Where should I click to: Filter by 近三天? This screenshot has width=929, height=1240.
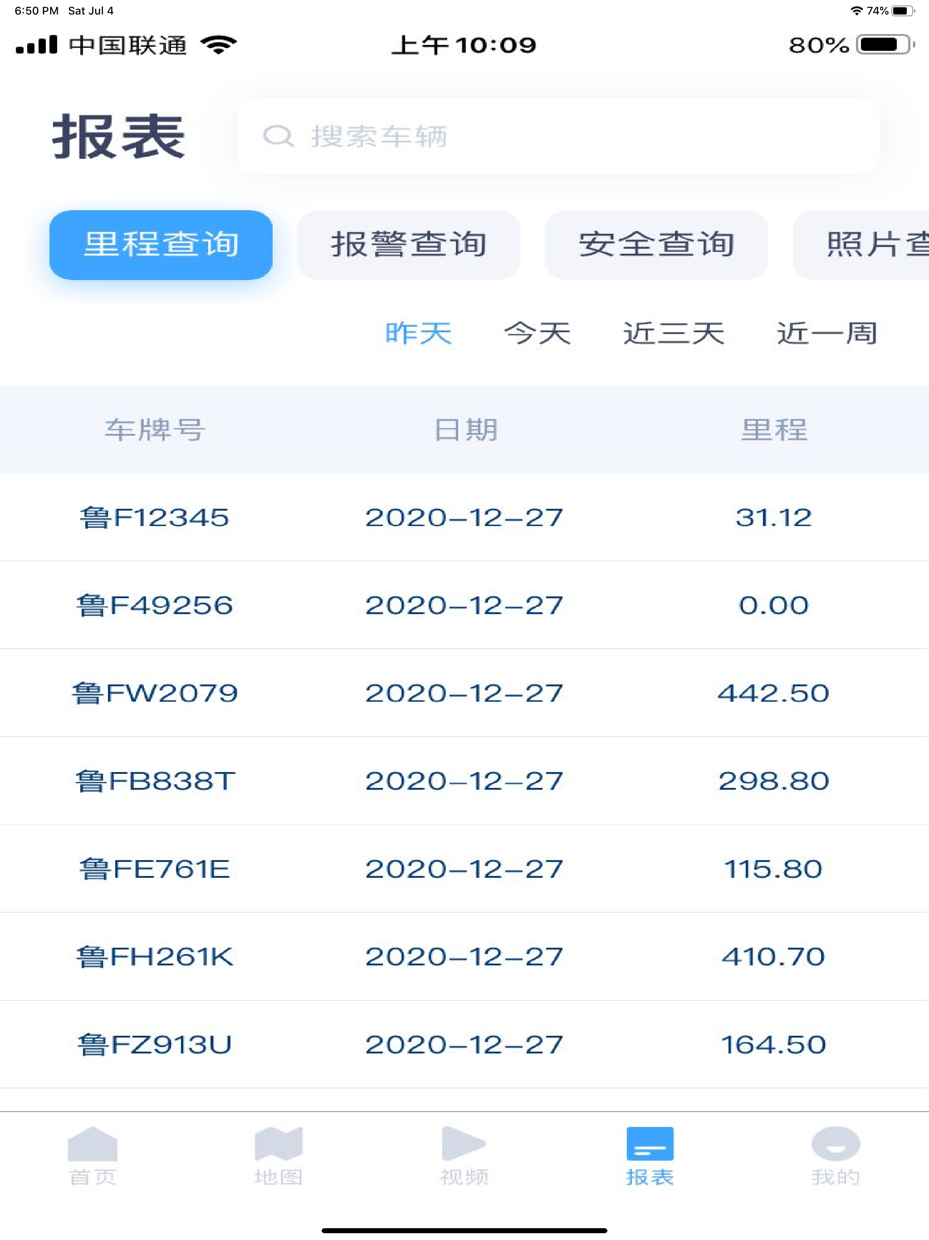[x=674, y=334]
